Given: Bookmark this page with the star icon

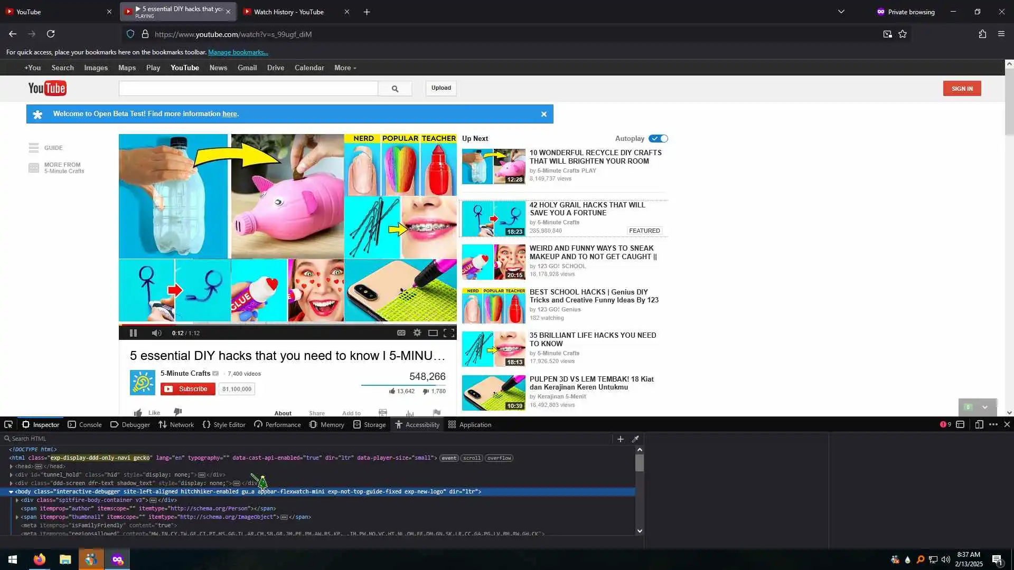Looking at the screenshot, I should (x=903, y=34).
